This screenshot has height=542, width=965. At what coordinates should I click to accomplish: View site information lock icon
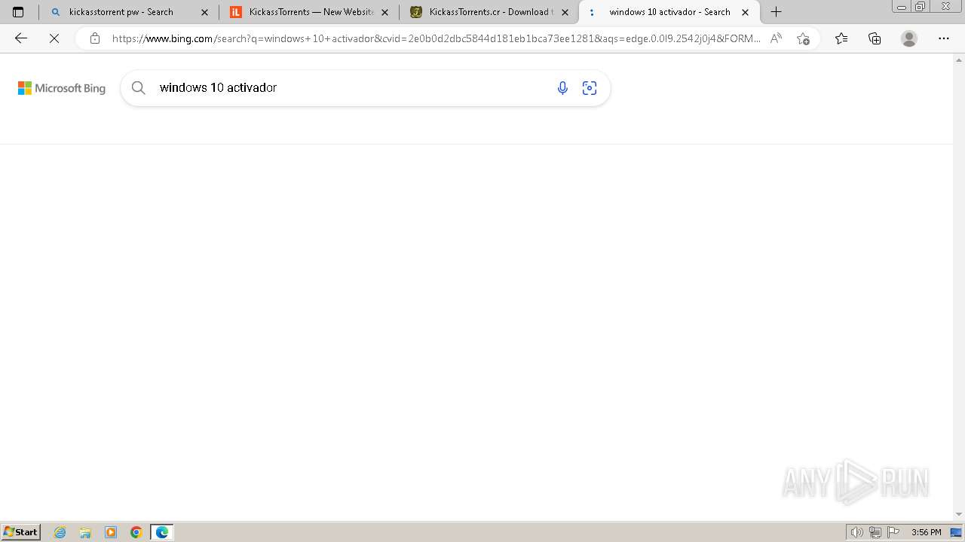pyautogui.click(x=94, y=38)
